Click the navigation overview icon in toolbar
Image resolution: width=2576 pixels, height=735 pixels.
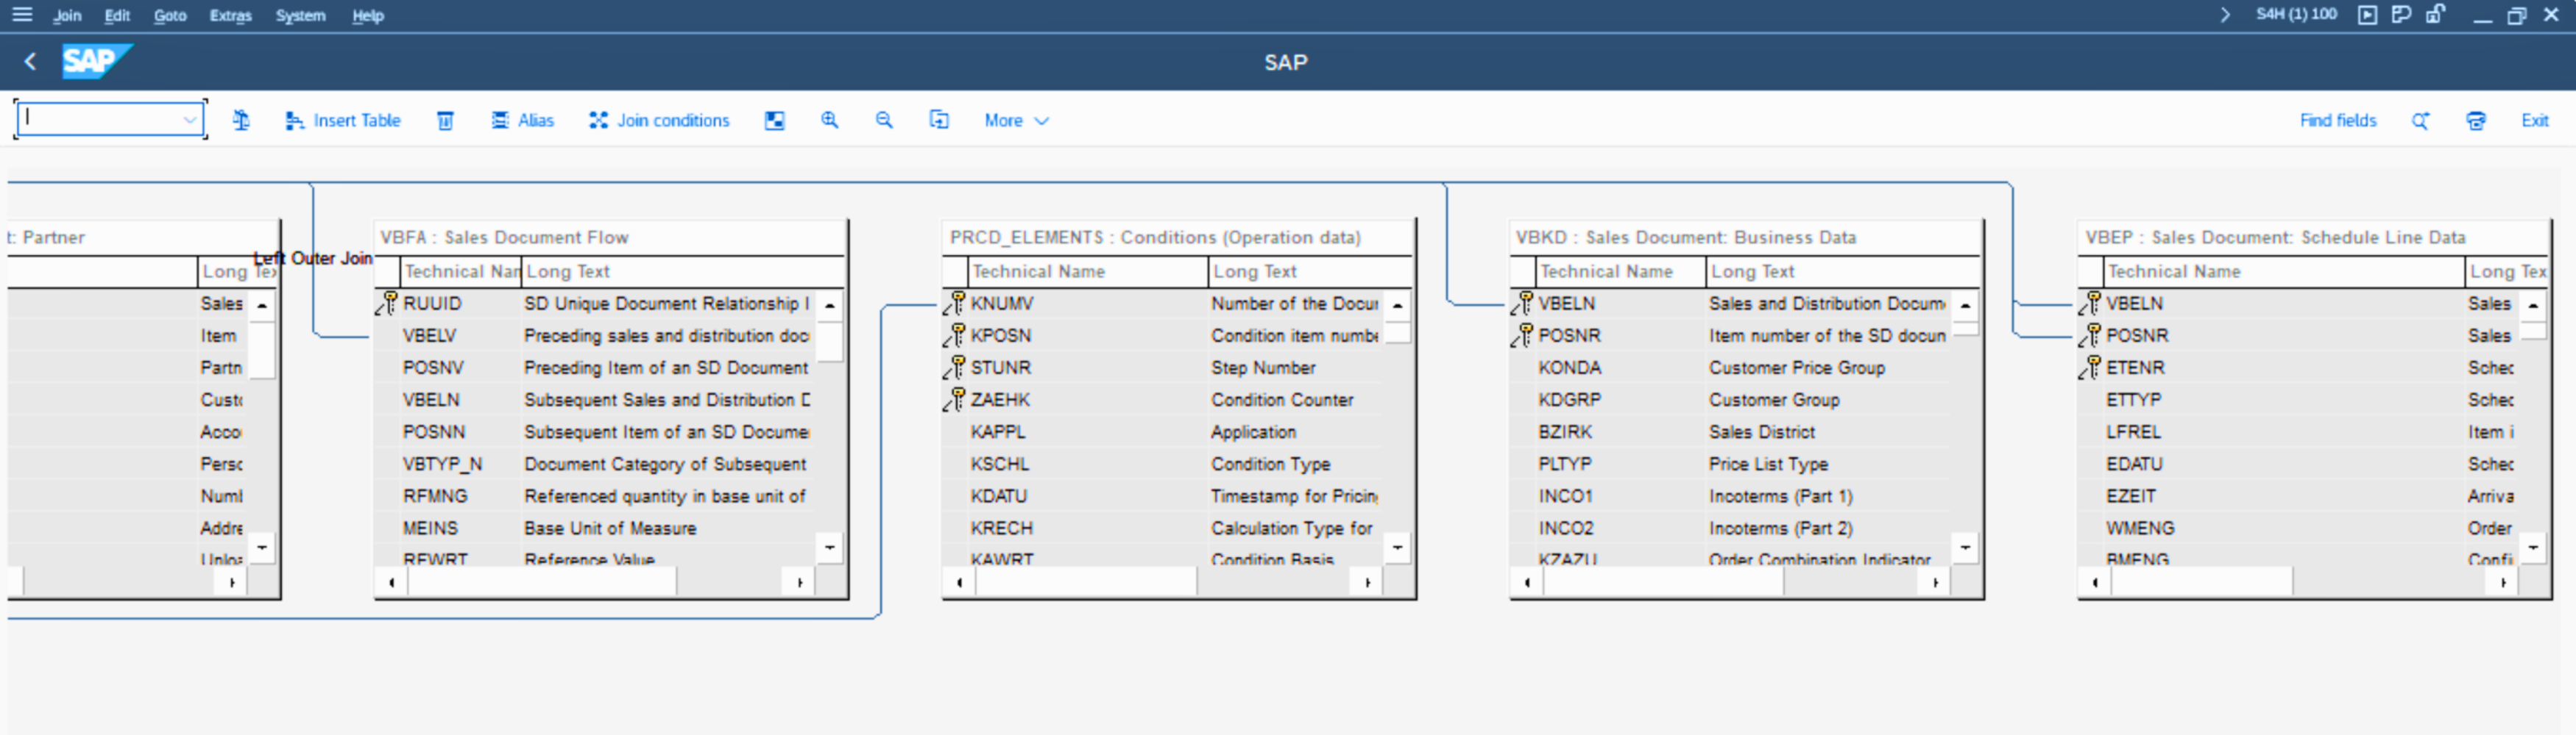click(774, 120)
